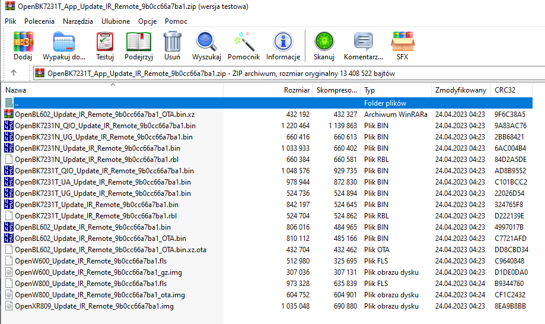The image size is (545, 324).
Task: Click CRC32 value D1DE0DA0
Action: tap(511, 272)
